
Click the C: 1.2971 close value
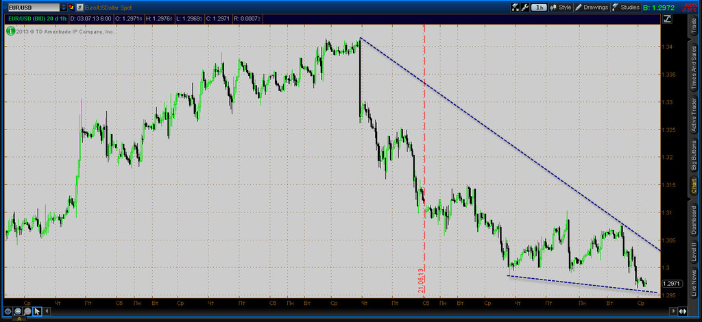(219, 18)
